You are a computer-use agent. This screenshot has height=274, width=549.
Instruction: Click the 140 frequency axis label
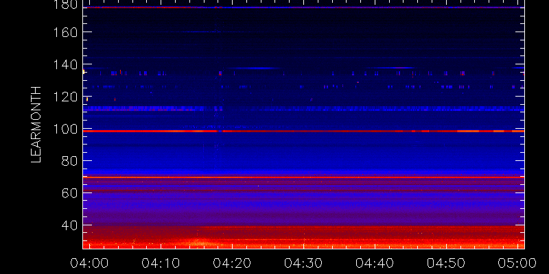tap(65, 64)
